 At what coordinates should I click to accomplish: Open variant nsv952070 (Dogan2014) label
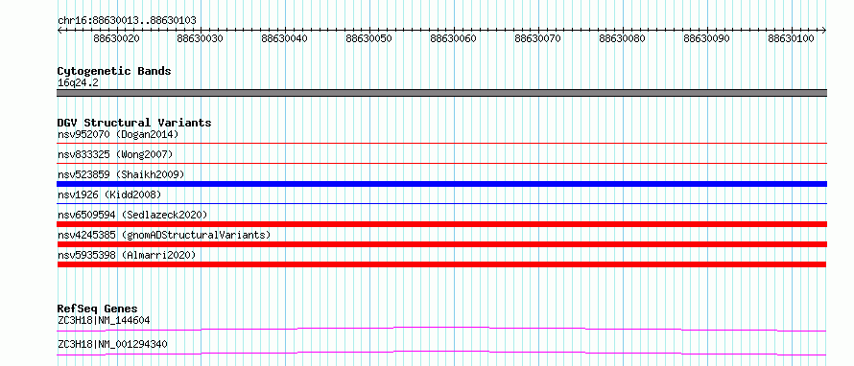point(118,134)
